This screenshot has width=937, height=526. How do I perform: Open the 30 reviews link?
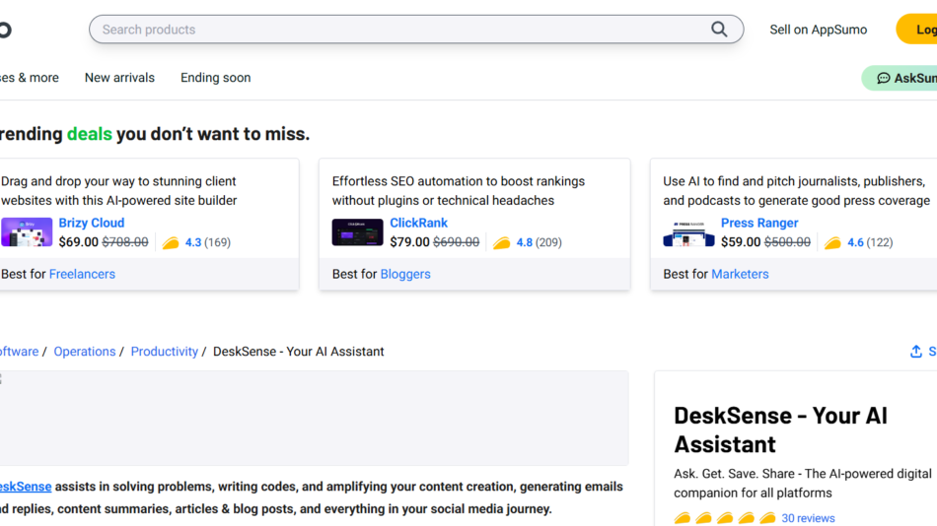click(808, 518)
